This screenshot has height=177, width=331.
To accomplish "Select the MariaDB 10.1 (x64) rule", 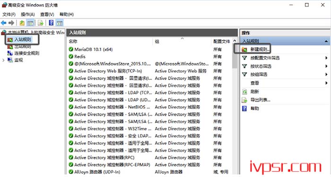I will click(x=94, y=49).
